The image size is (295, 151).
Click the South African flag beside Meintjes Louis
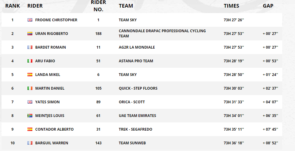(x=30, y=115)
